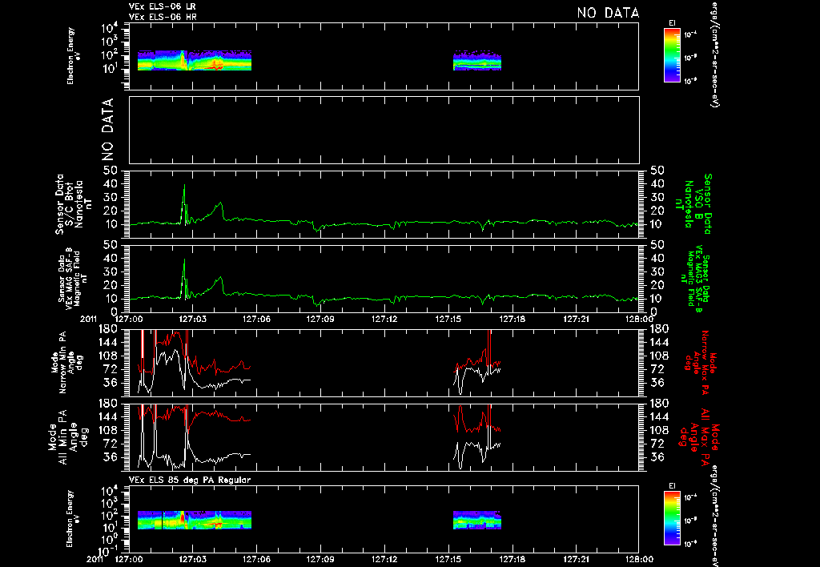Screen dimensions: 820x567
Task: Click the "Electron Energy eV" label of the ELS-06 panel
Action: pos(73,56)
